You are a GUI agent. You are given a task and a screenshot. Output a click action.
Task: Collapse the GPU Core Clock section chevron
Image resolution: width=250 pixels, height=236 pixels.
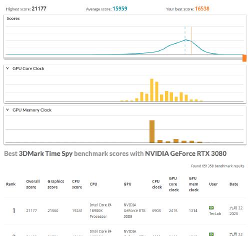7,68
